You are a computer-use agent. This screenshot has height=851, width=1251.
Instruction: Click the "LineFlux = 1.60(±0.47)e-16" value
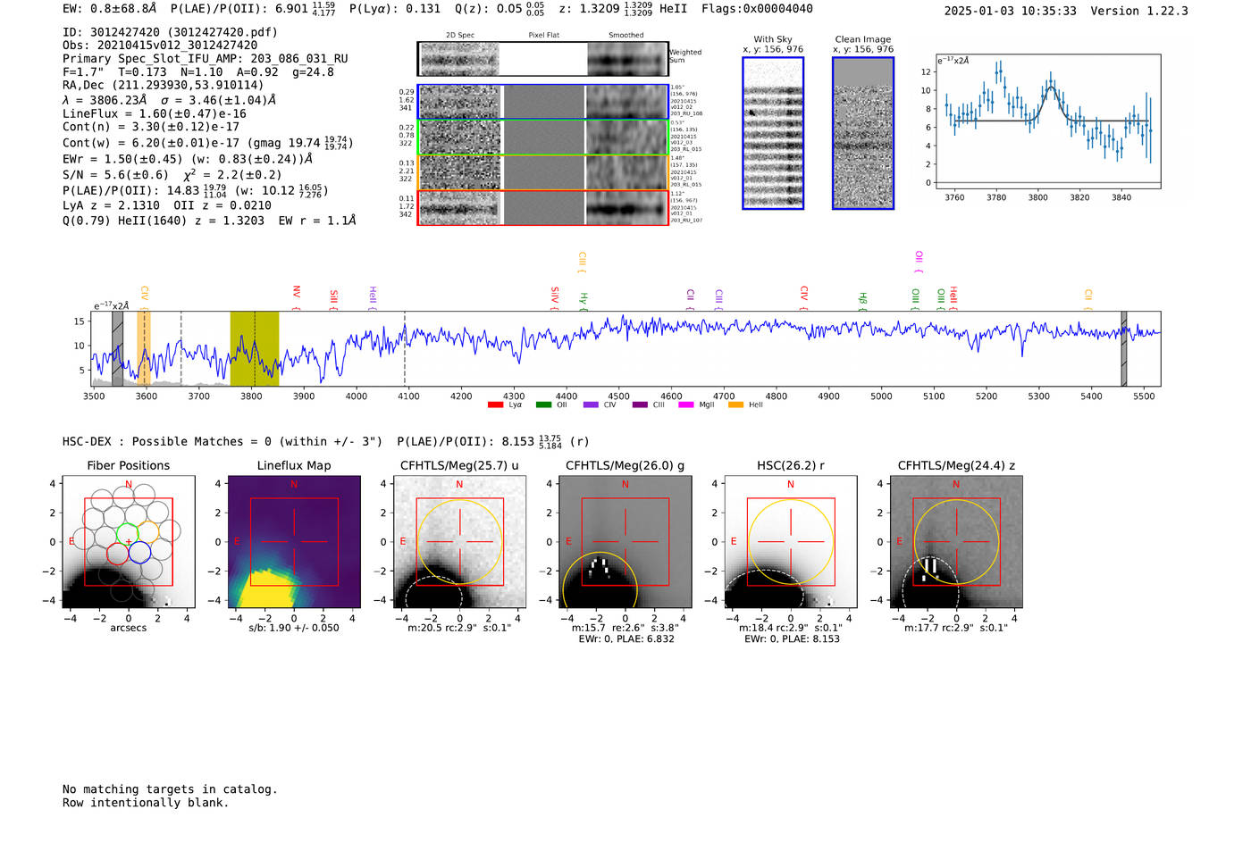tap(155, 114)
